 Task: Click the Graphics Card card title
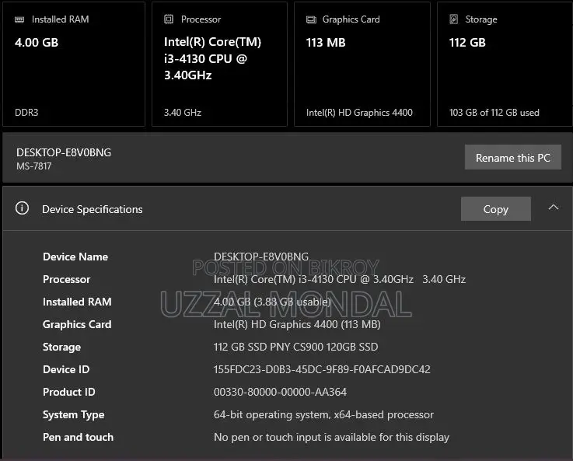351,19
